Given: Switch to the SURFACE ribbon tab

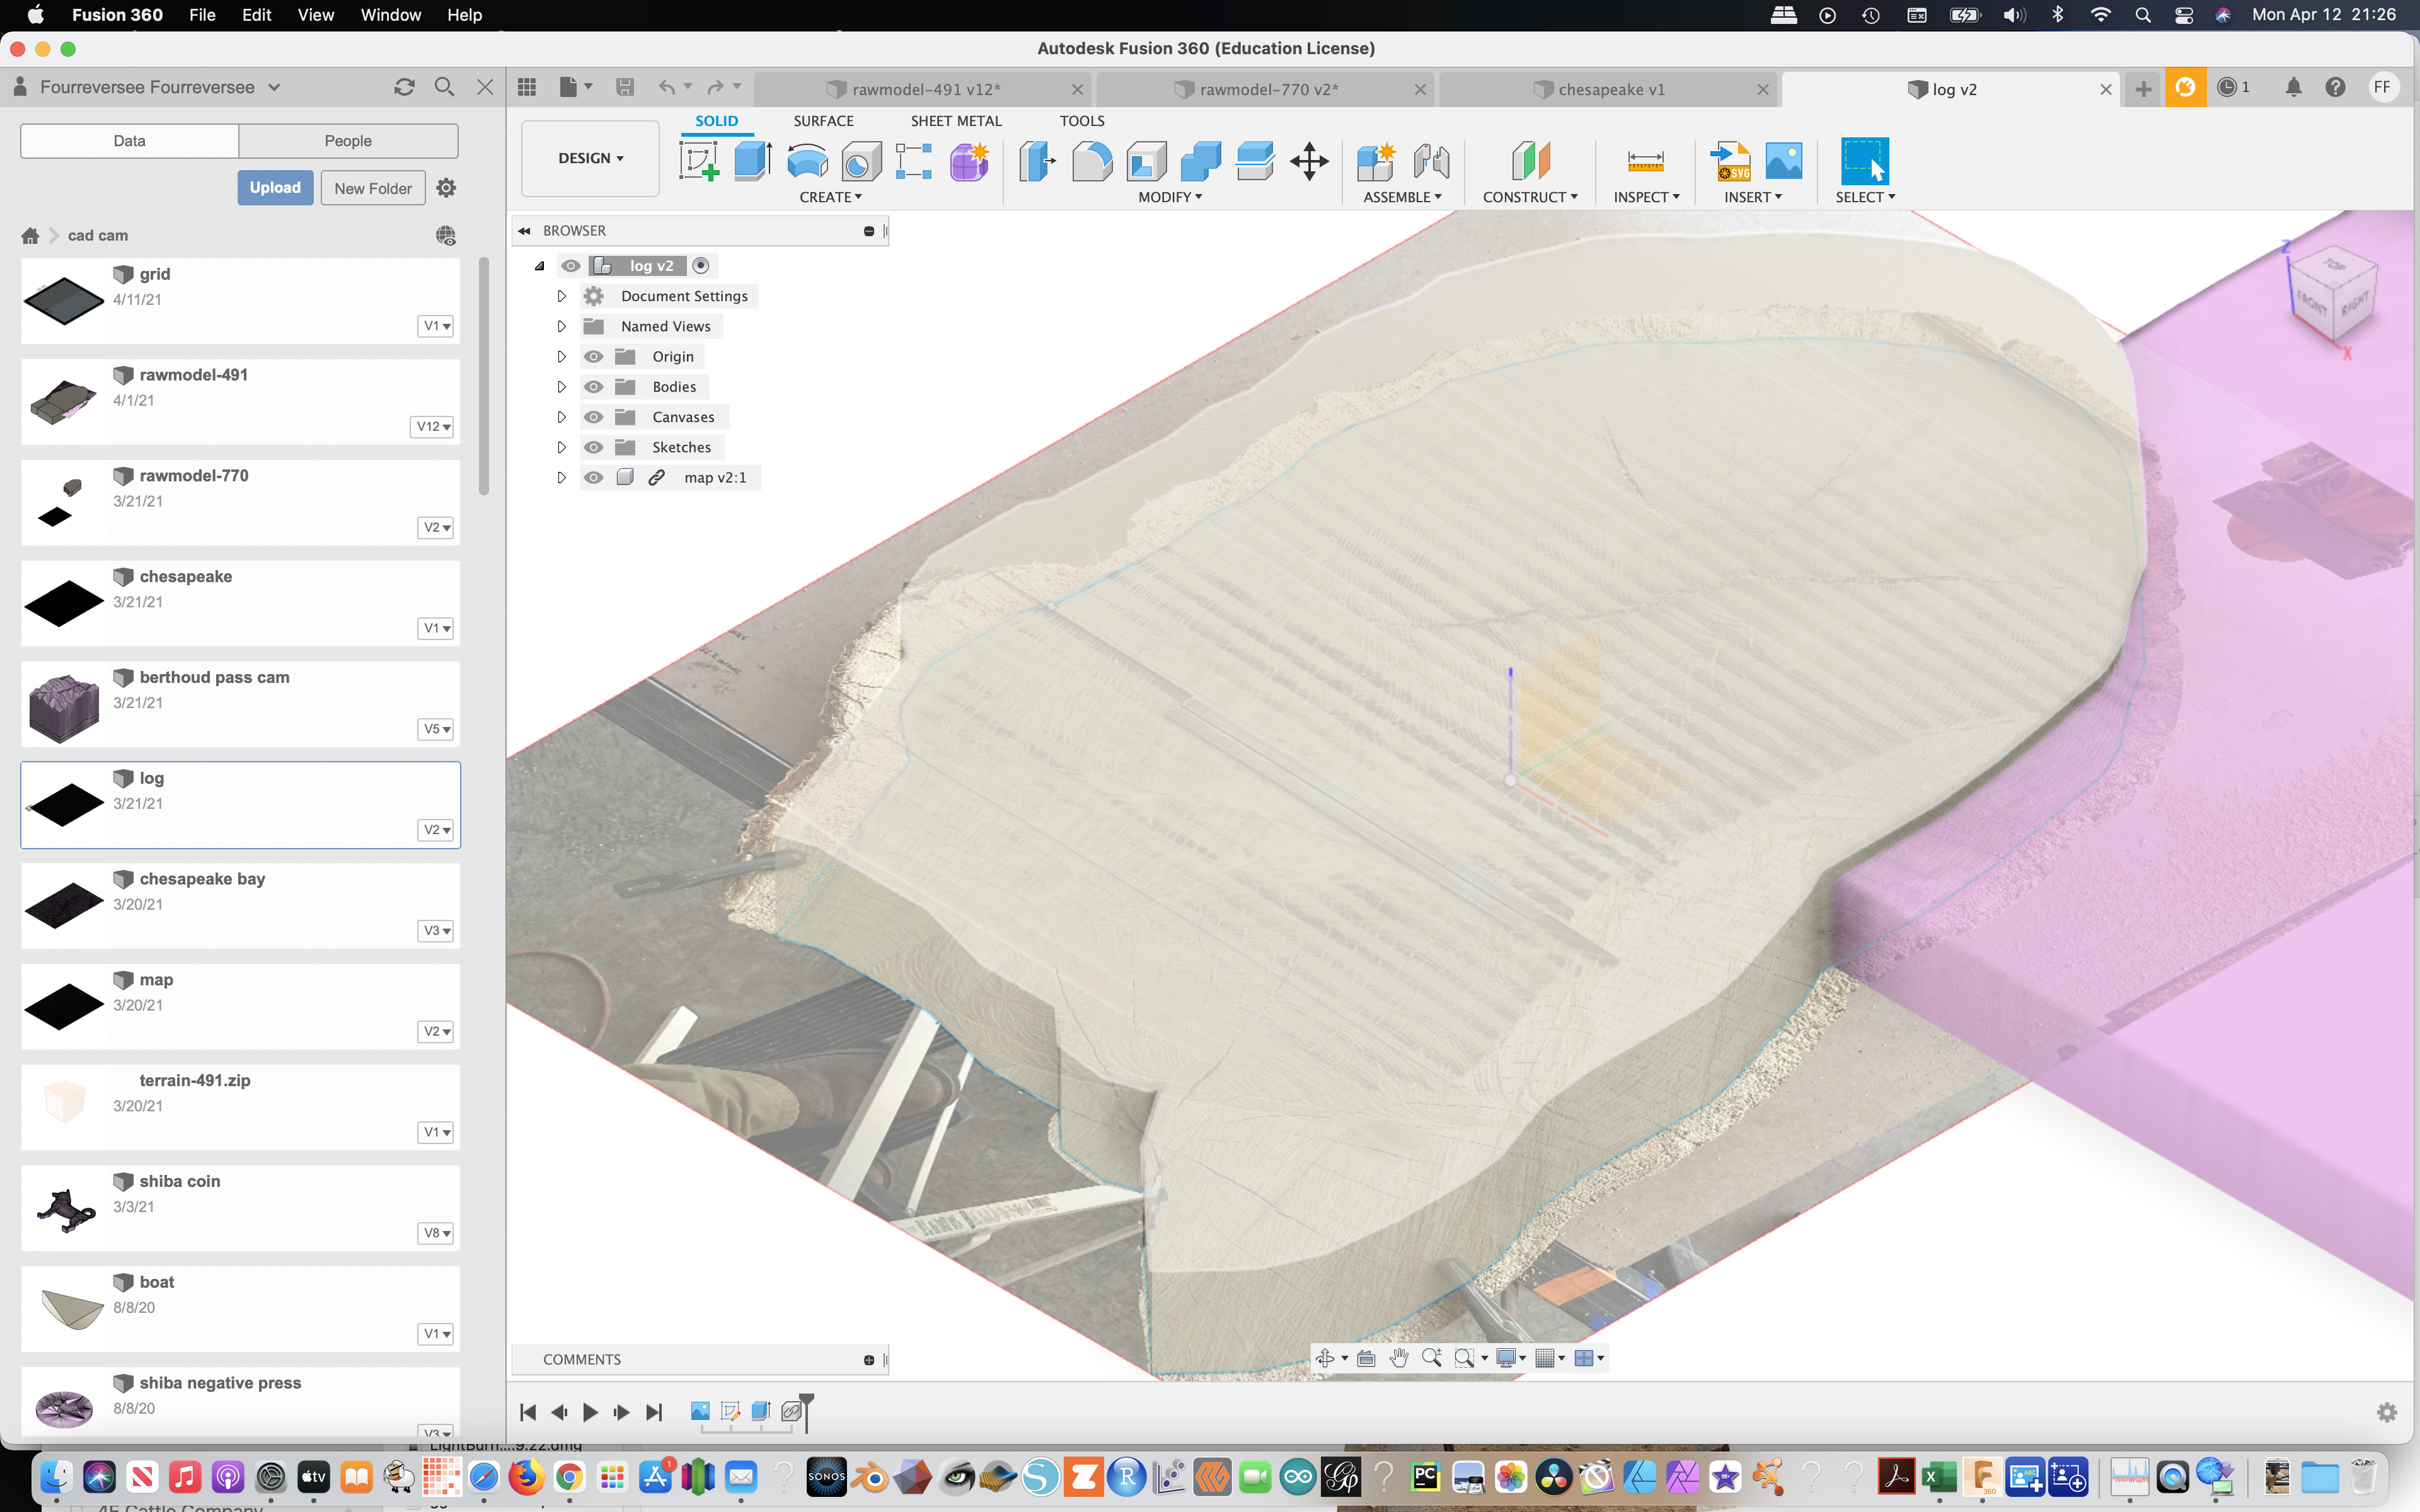Looking at the screenshot, I should coord(823,120).
